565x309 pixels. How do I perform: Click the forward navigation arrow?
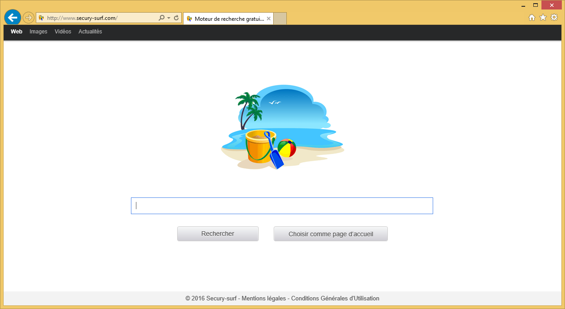(28, 17)
